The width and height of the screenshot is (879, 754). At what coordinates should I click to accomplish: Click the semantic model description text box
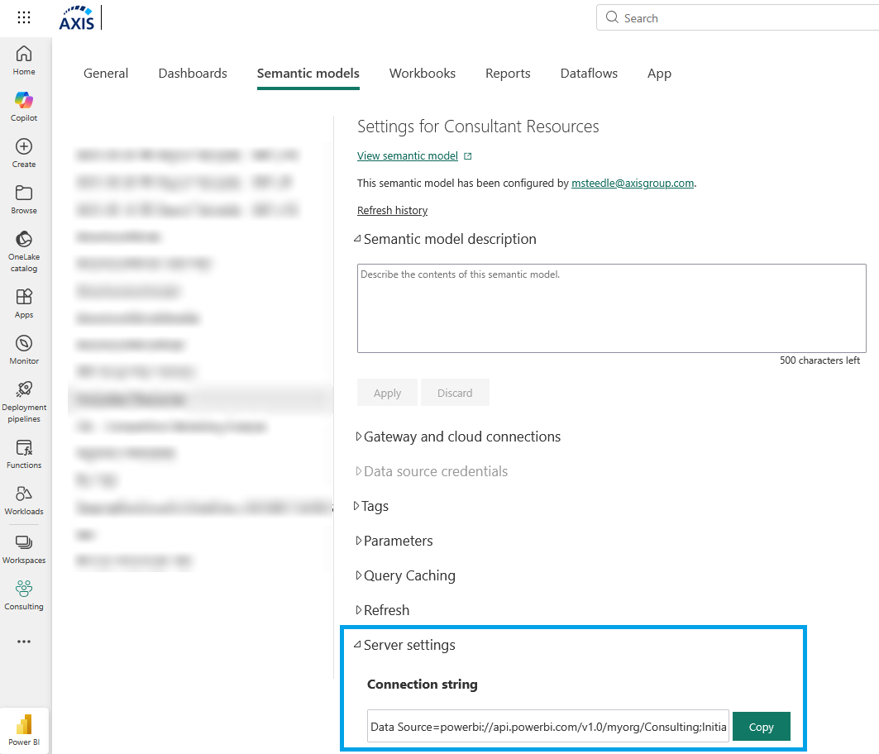tap(611, 308)
